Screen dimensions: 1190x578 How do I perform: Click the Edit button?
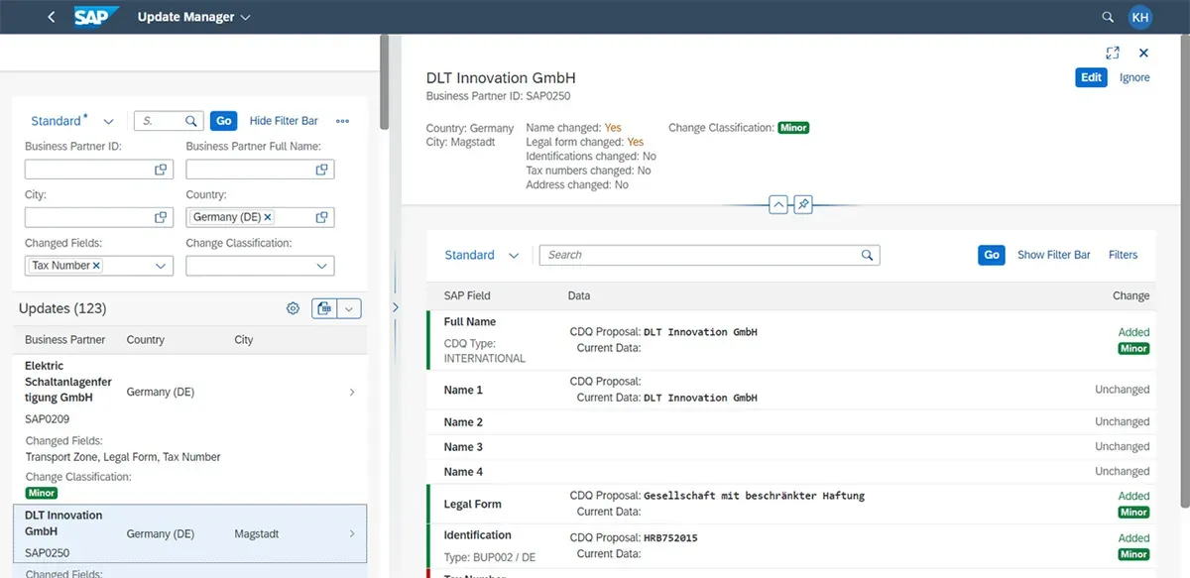[1091, 77]
